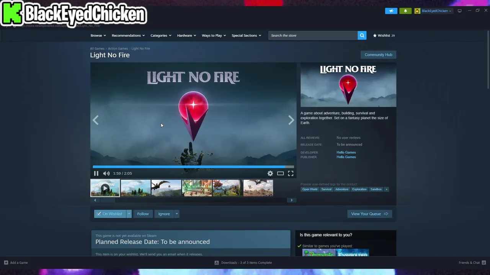The image size is (490, 275).
Task: Toggle the On Wishlist checkbox button
Action: (110, 214)
